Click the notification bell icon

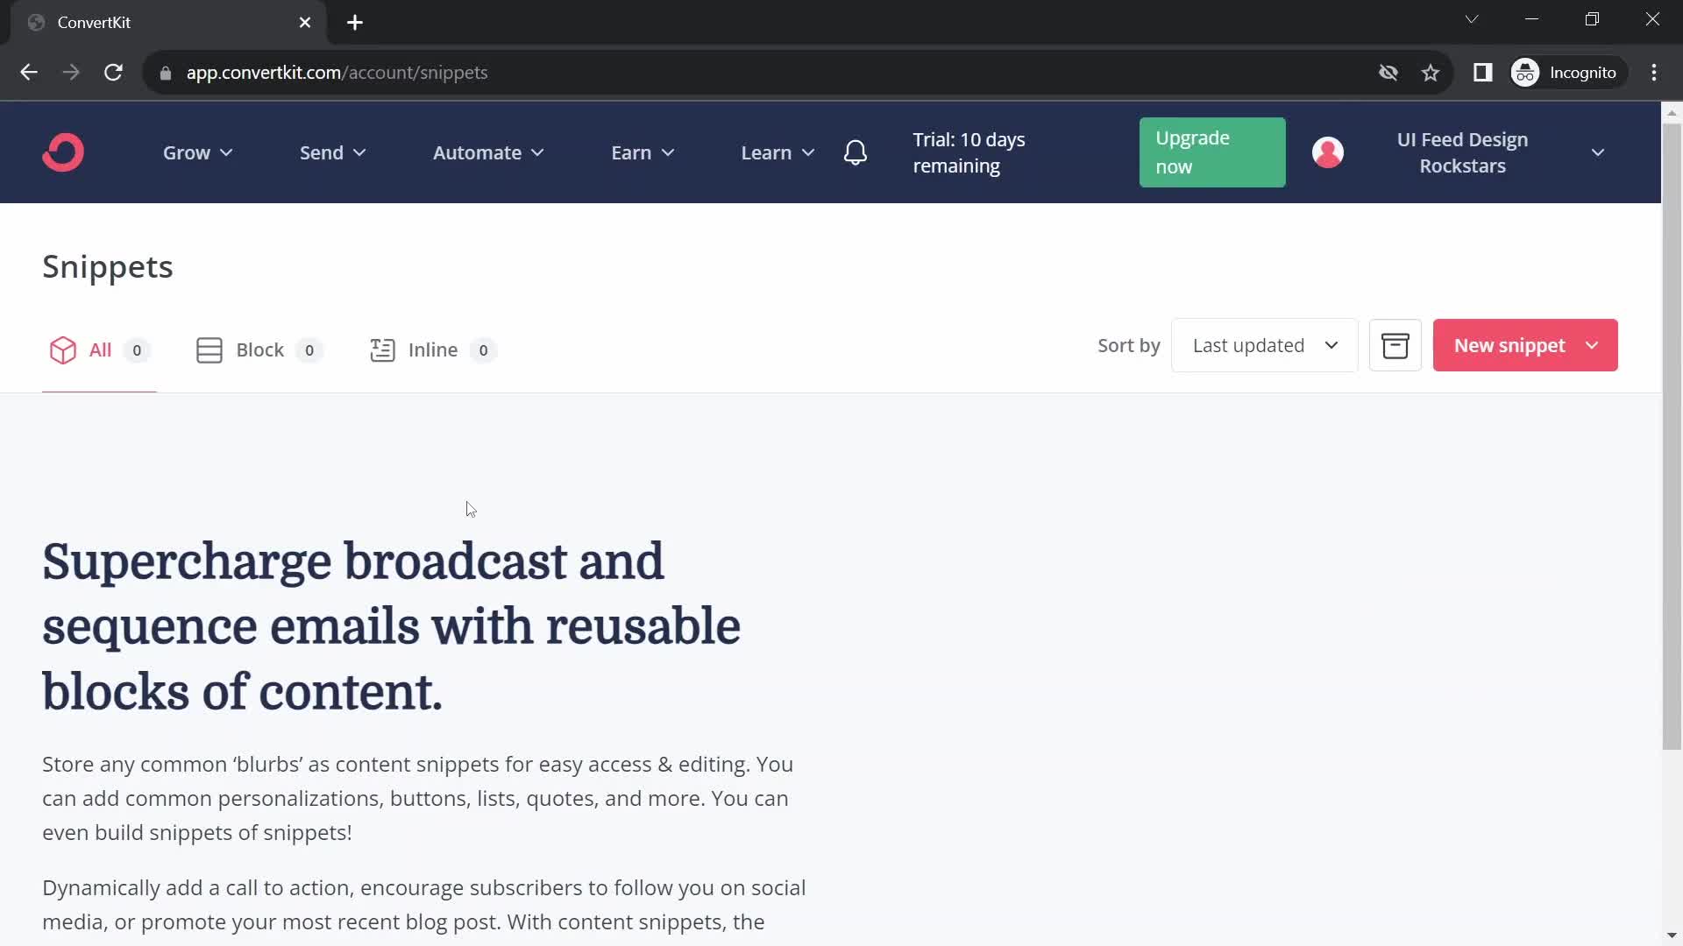click(x=856, y=152)
